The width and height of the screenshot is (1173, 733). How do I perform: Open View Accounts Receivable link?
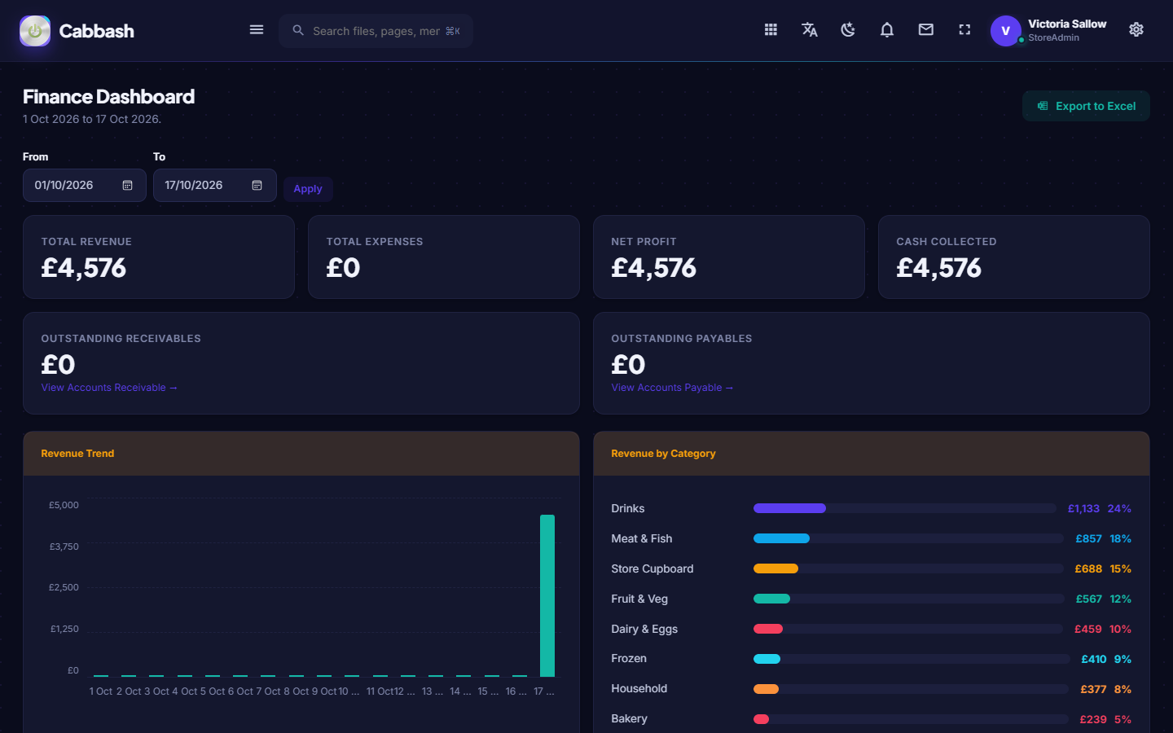(109, 388)
